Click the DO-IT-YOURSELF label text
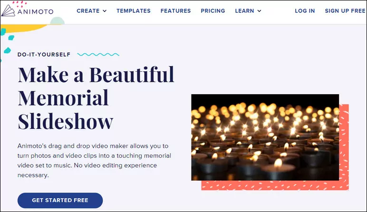 point(44,55)
